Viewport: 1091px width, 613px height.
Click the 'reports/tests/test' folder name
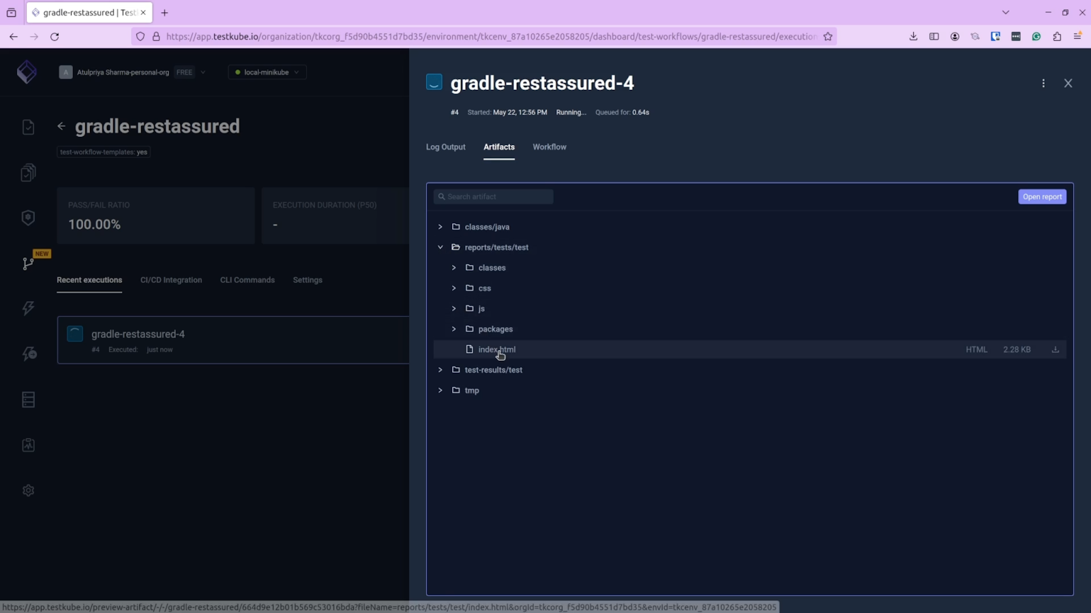pyautogui.click(x=496, y=247)
